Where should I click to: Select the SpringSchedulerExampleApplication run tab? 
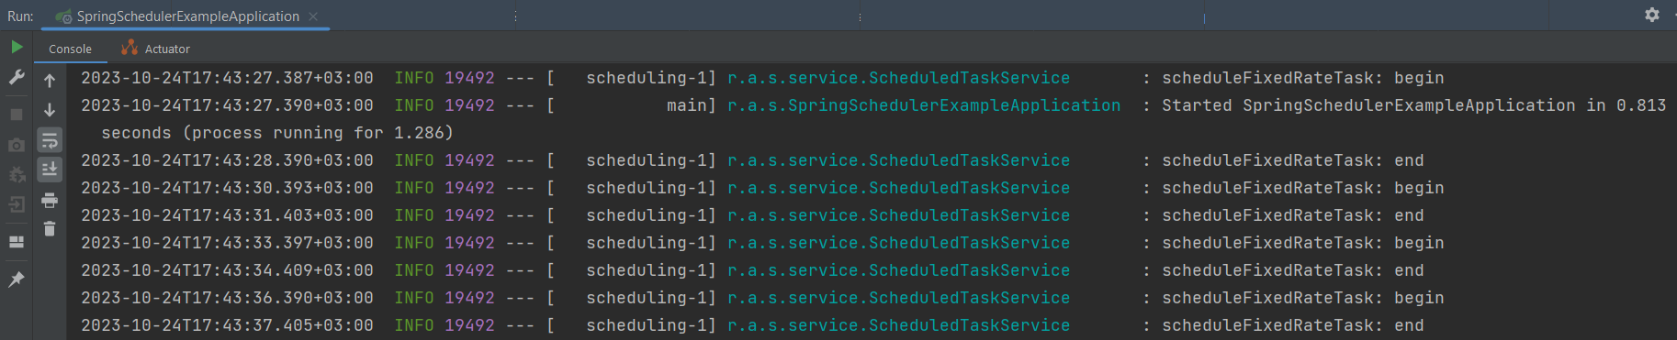(186, 16)
